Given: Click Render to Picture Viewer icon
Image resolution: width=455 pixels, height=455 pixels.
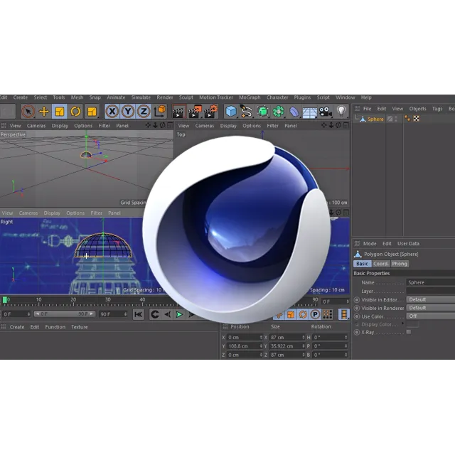Looking at the screenshot, I should 195,112.
